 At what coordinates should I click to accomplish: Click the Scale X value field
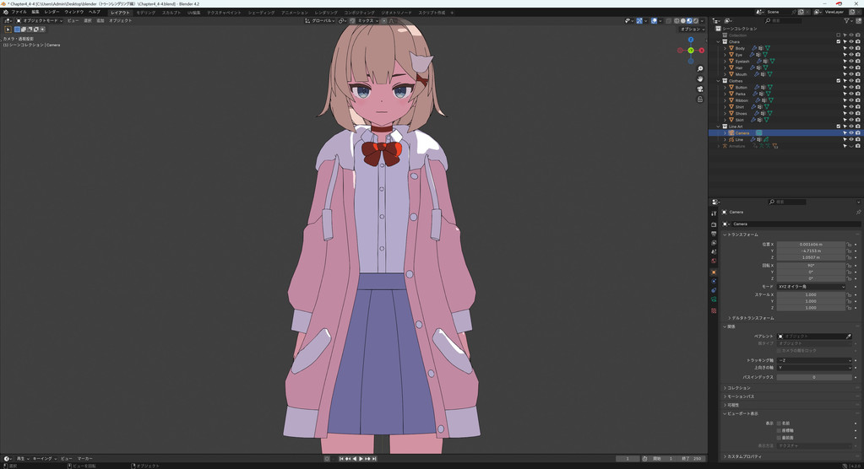pos(811,294)
